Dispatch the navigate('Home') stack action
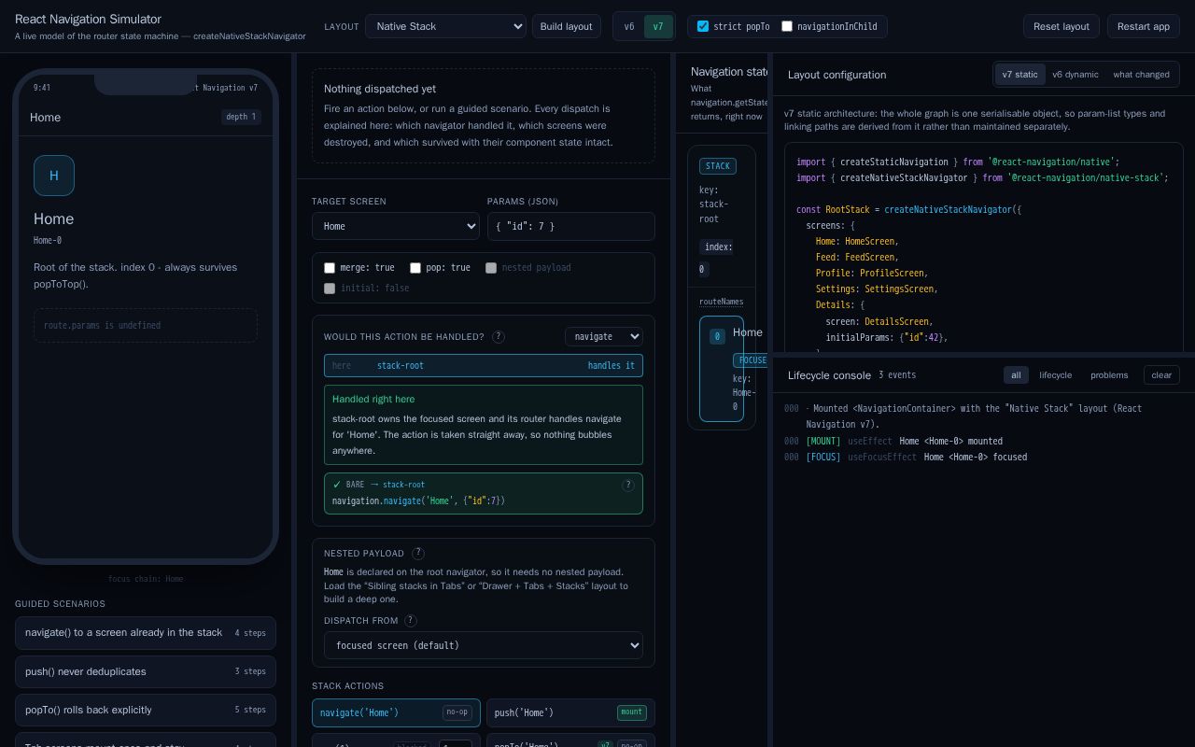Screen dimensions: 1195x747 [396, 712]
